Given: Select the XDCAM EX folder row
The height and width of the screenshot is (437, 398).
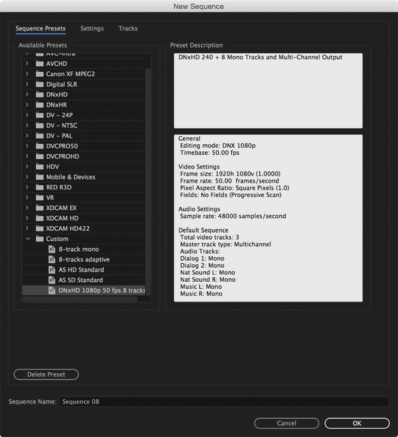Looking at the screenshot, I should tap(84, 208).
